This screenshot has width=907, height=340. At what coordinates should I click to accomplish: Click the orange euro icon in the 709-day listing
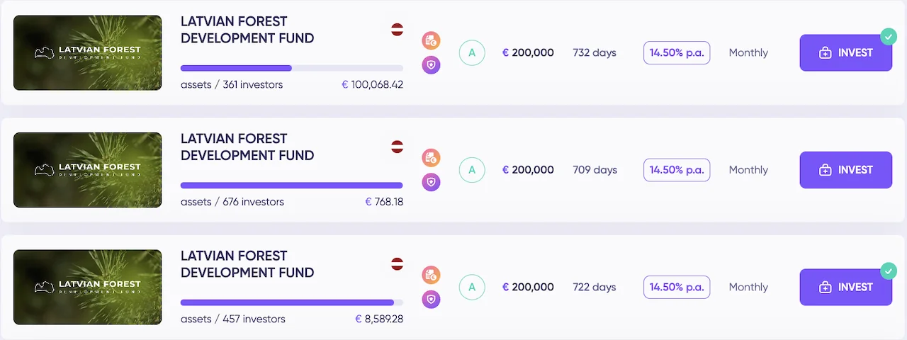pyautogui.click(x=431, y=157)
